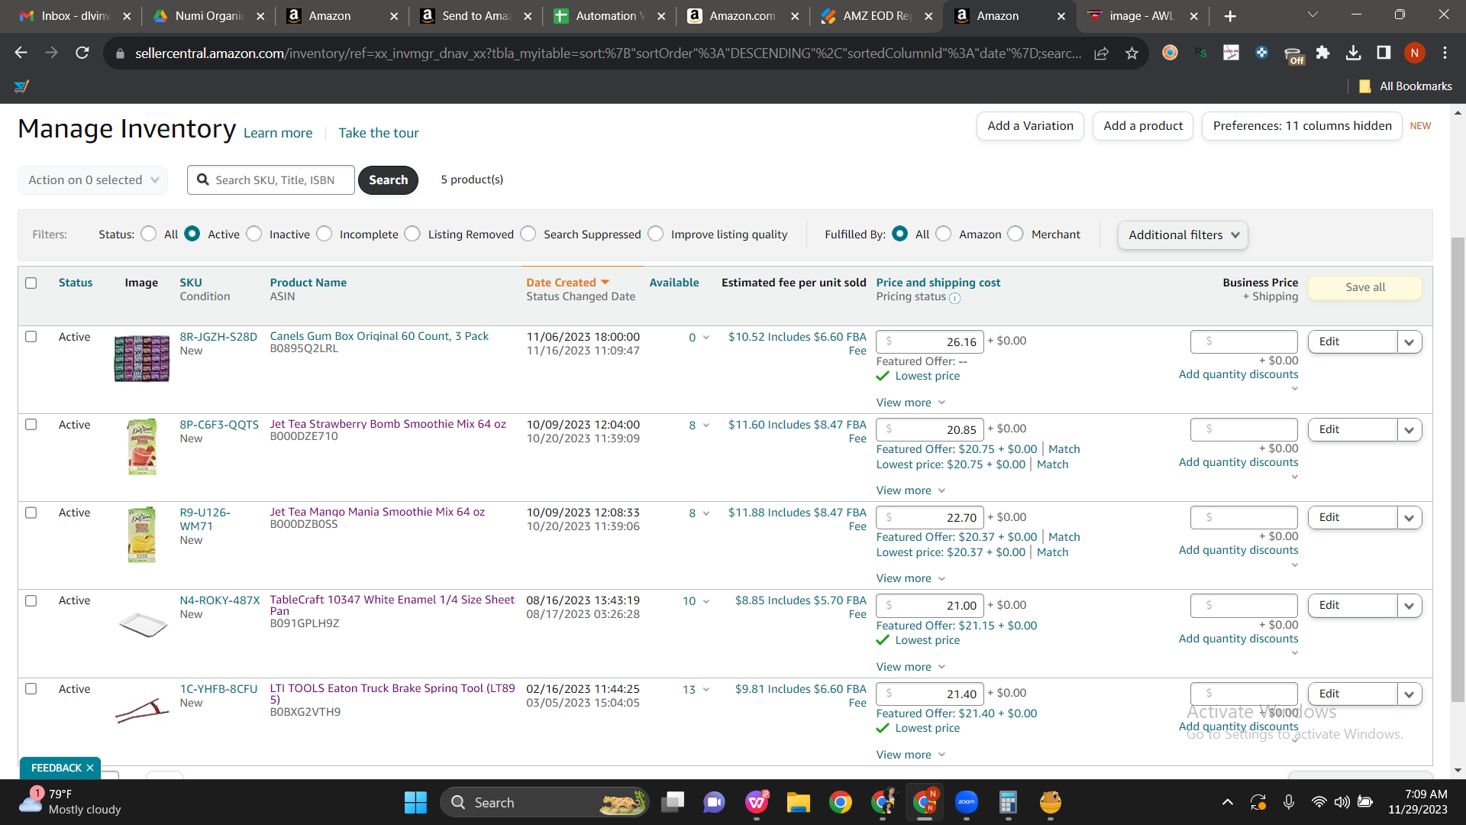
Task: Switch to the image - AWL tab
Action: 1141,16
